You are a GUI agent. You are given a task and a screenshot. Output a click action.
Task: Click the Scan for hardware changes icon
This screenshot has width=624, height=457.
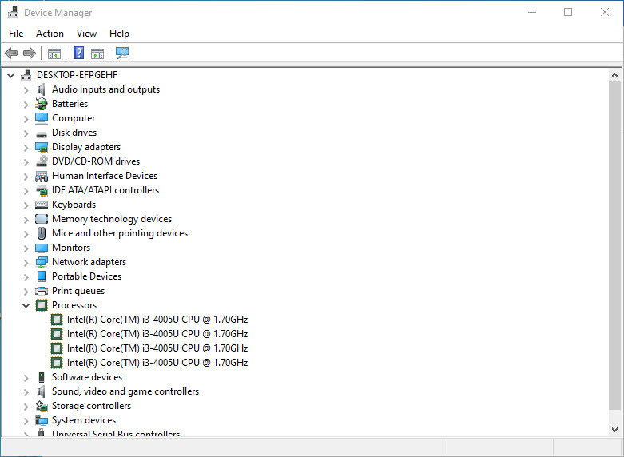(x=121, y=53)
